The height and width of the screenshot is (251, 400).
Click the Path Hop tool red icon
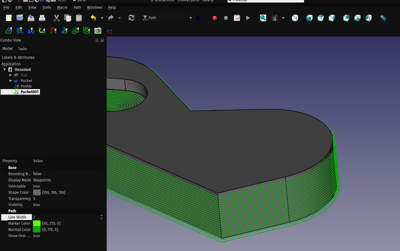[x=53, y=30]
